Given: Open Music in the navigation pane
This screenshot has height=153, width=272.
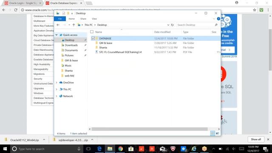Looking at the screenshot, I should [x=68, y=65].
